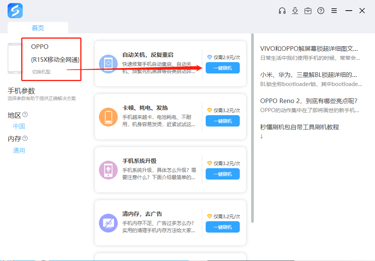Click the 手机参数 heading
Viewport: 375px width, 261px height.
pyautogui.click(x=21, y=91)
